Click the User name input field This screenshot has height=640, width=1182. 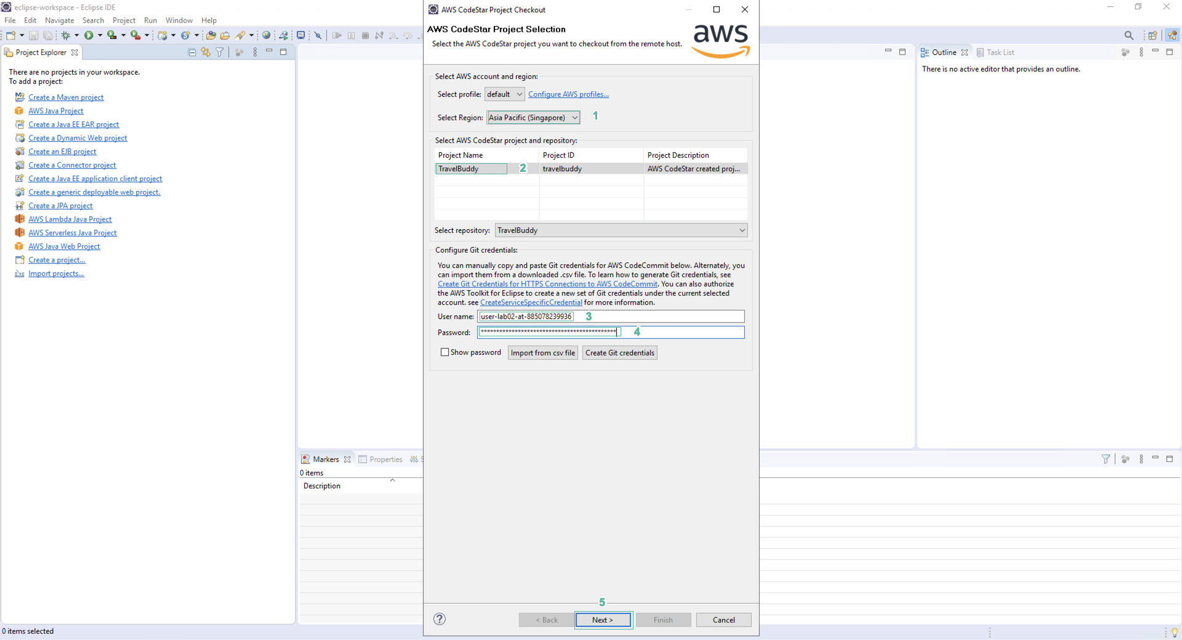click(611, 317)
